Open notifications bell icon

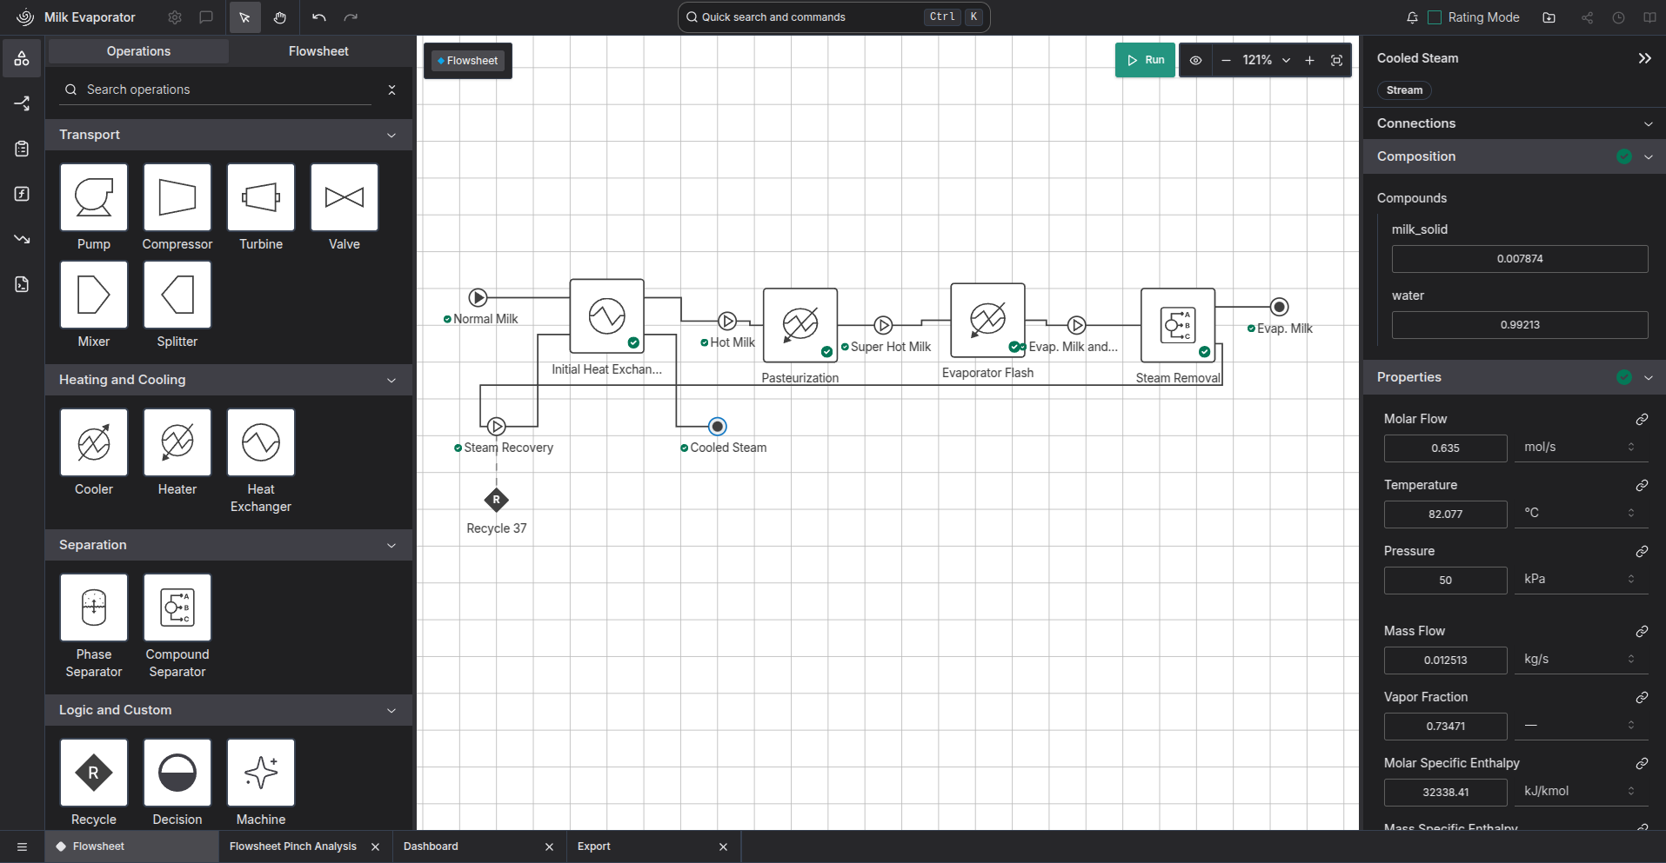pyautogui.click(x=1412, y=17)
